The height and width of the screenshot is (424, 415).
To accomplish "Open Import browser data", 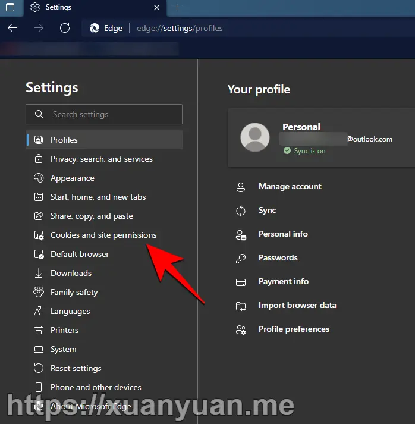I will click(297, 305).
